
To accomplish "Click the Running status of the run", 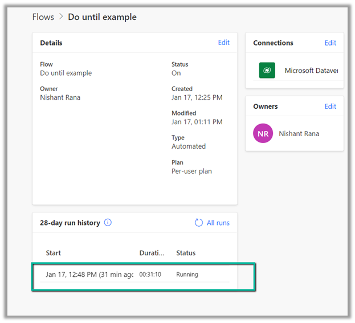I will pos(187,275).
